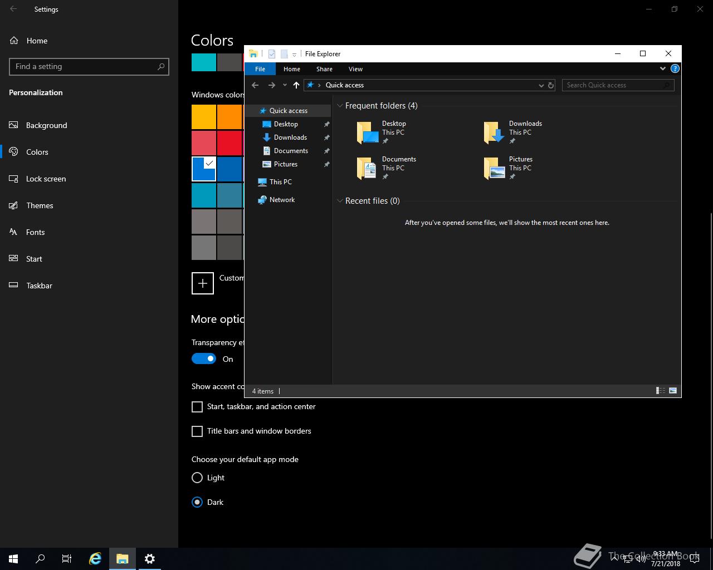The image size is (713, 570).
Task: Open the Share ribbon tab
Action: tap(324, 69)
